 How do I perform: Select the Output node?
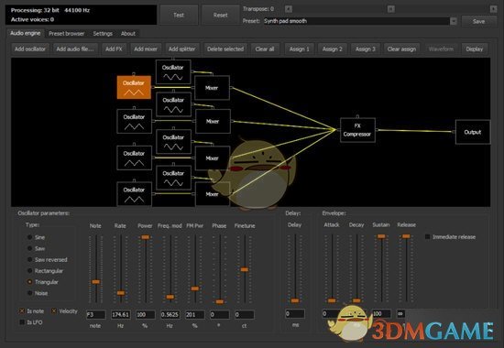coord(473,132)
